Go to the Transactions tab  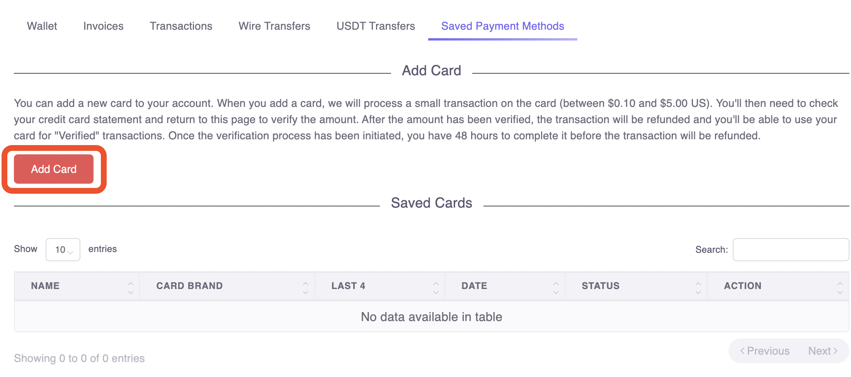coord(181,26)
